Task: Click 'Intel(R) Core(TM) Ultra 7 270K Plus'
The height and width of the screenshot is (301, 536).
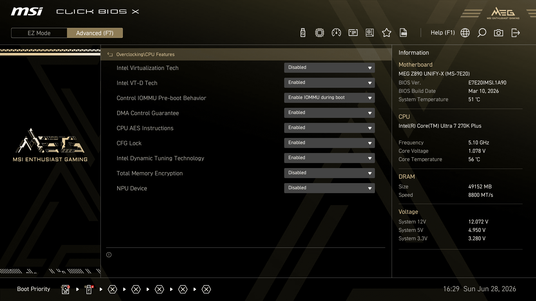Action: pos(440,126)
